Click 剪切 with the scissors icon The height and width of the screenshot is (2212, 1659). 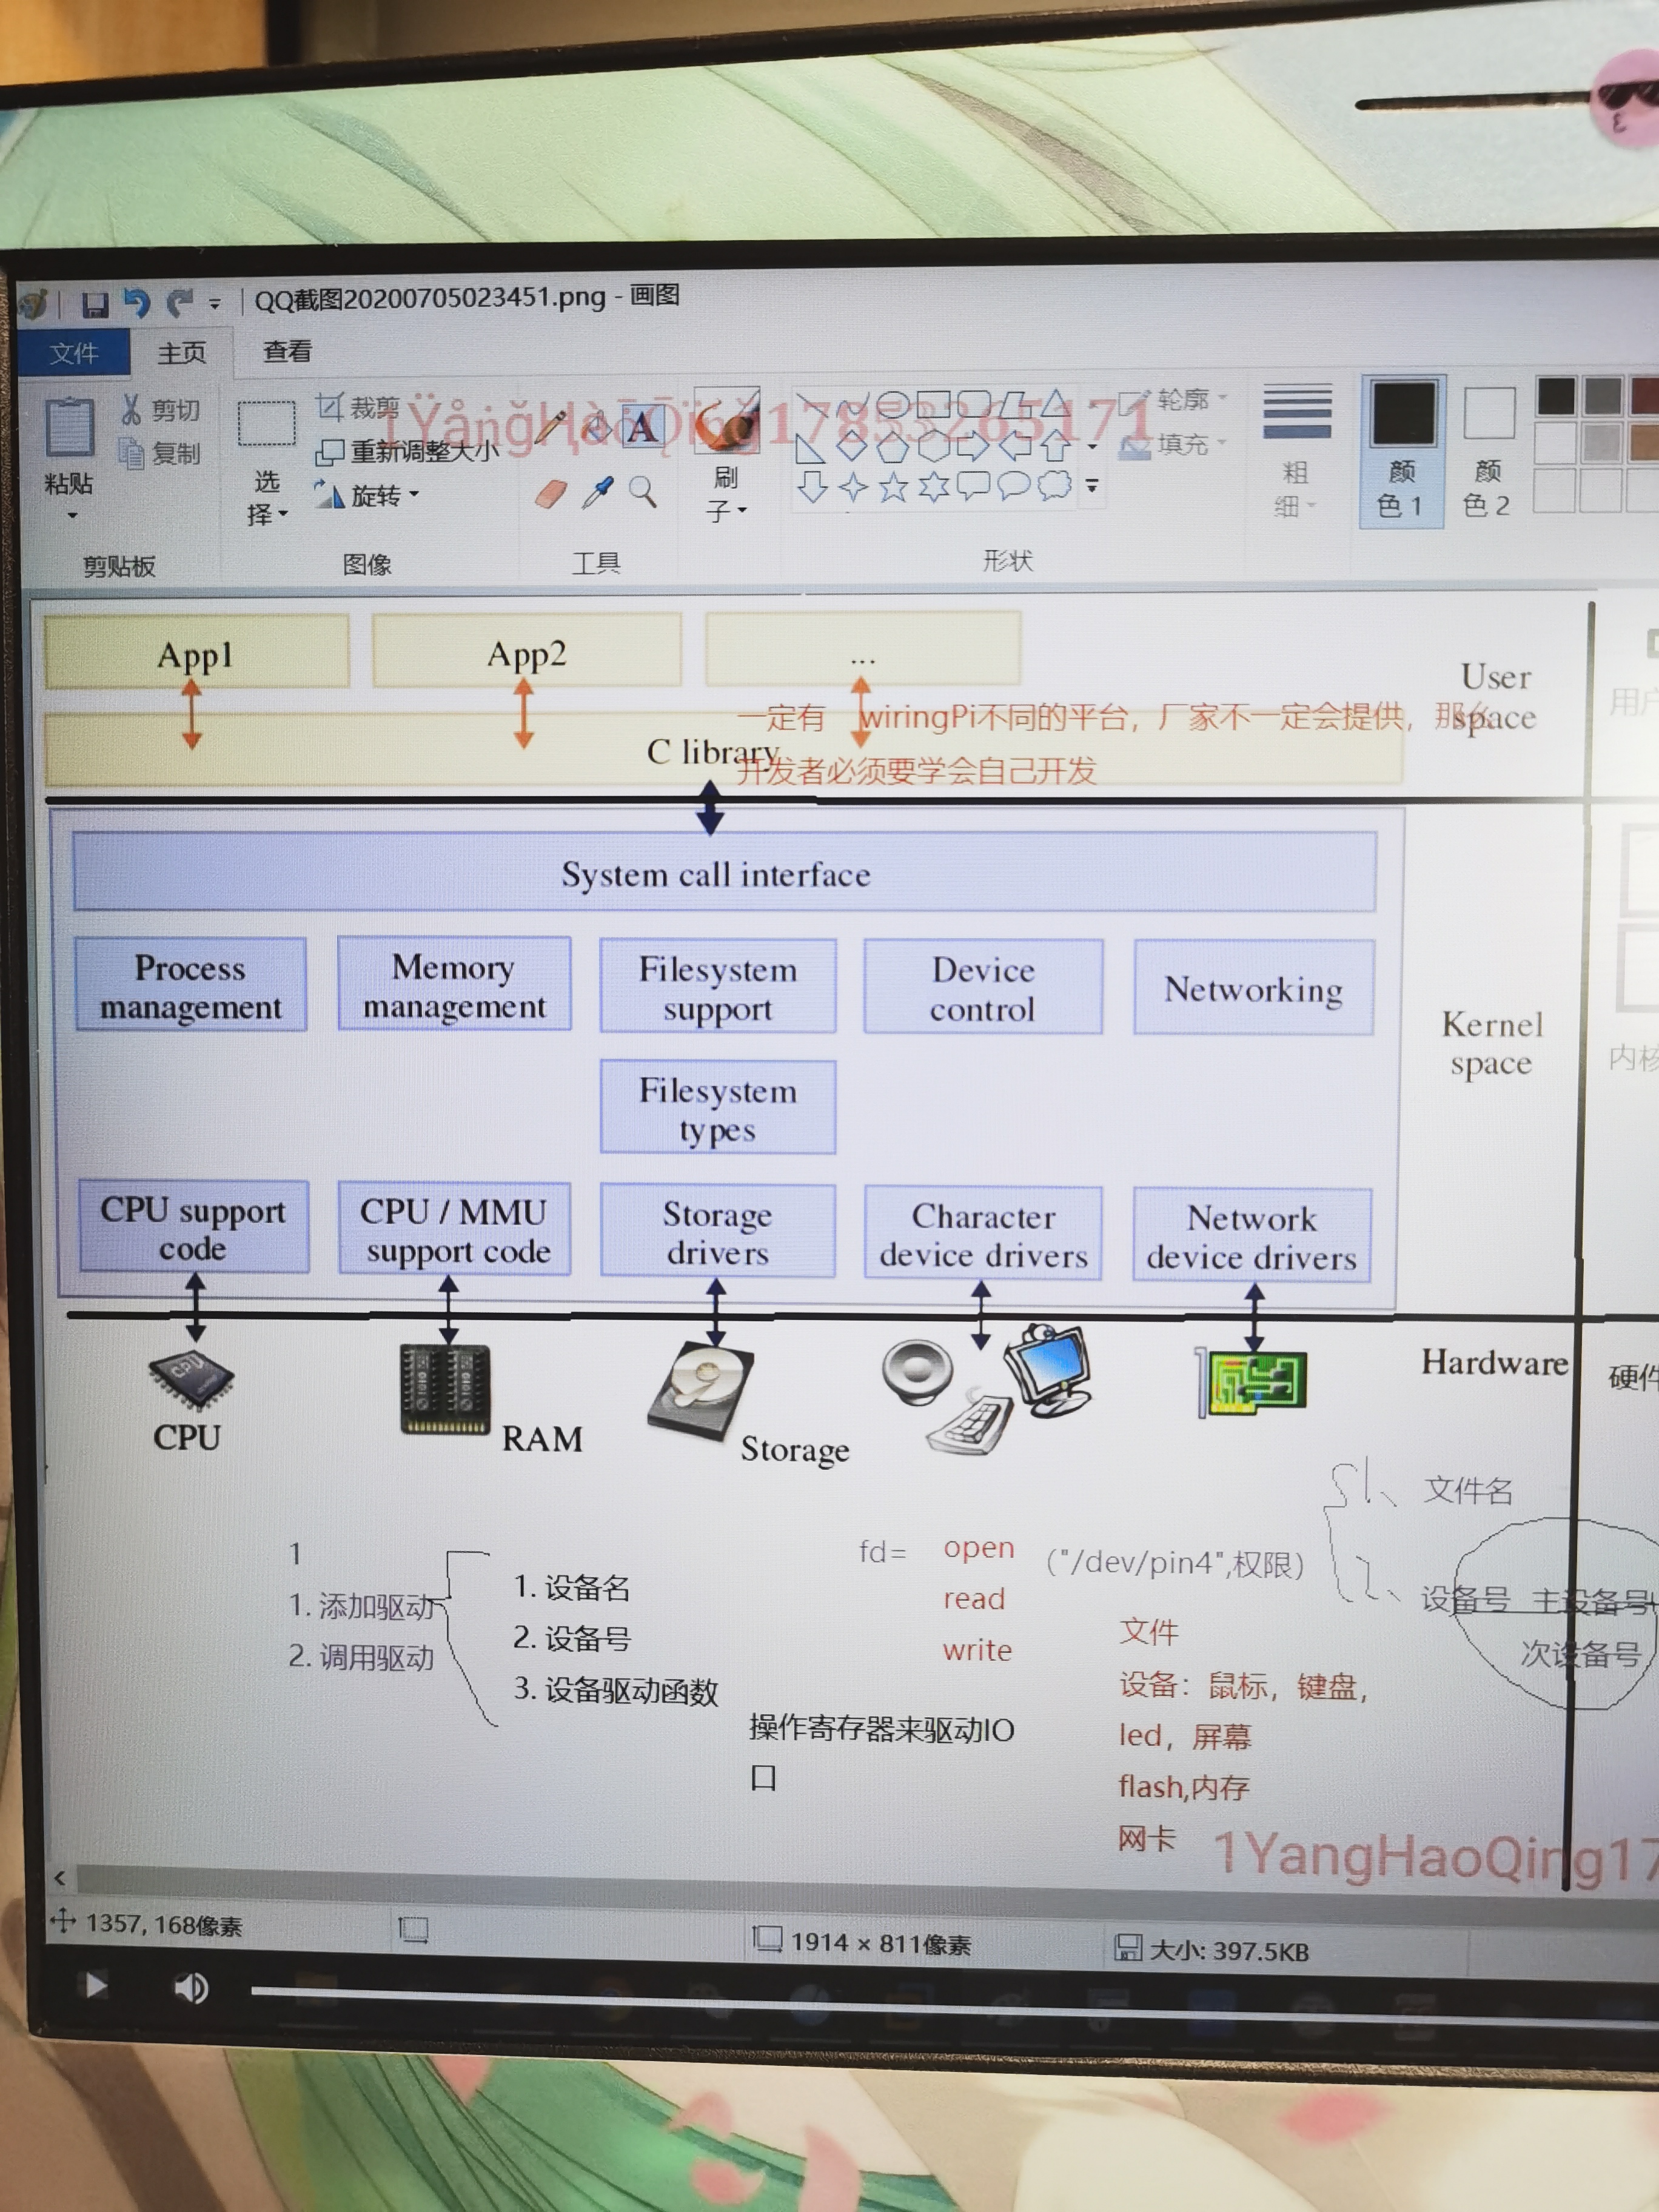[x=160, y=410]
